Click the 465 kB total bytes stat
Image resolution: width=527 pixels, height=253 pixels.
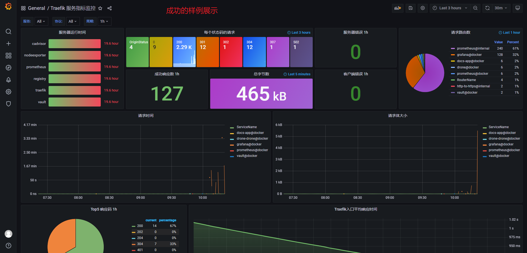261,94
